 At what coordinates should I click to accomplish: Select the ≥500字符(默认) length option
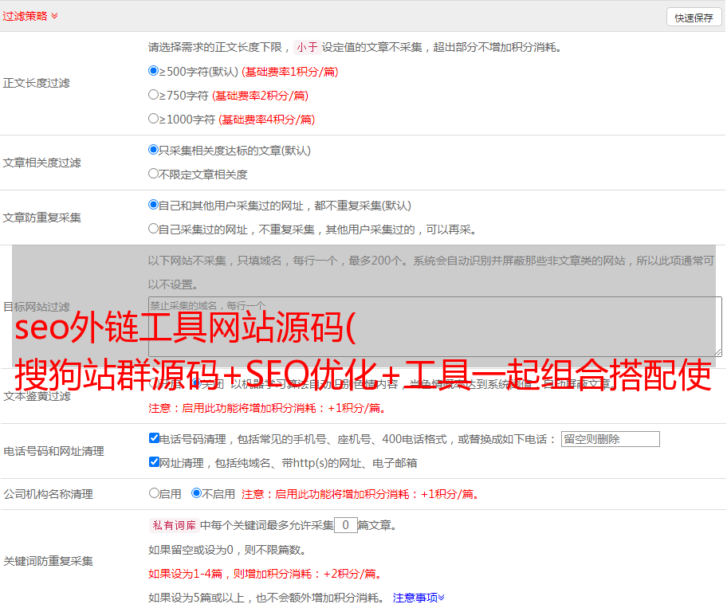point(153,71)
